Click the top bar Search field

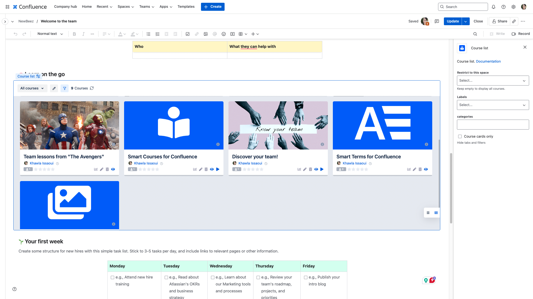[x=463, y=7]
